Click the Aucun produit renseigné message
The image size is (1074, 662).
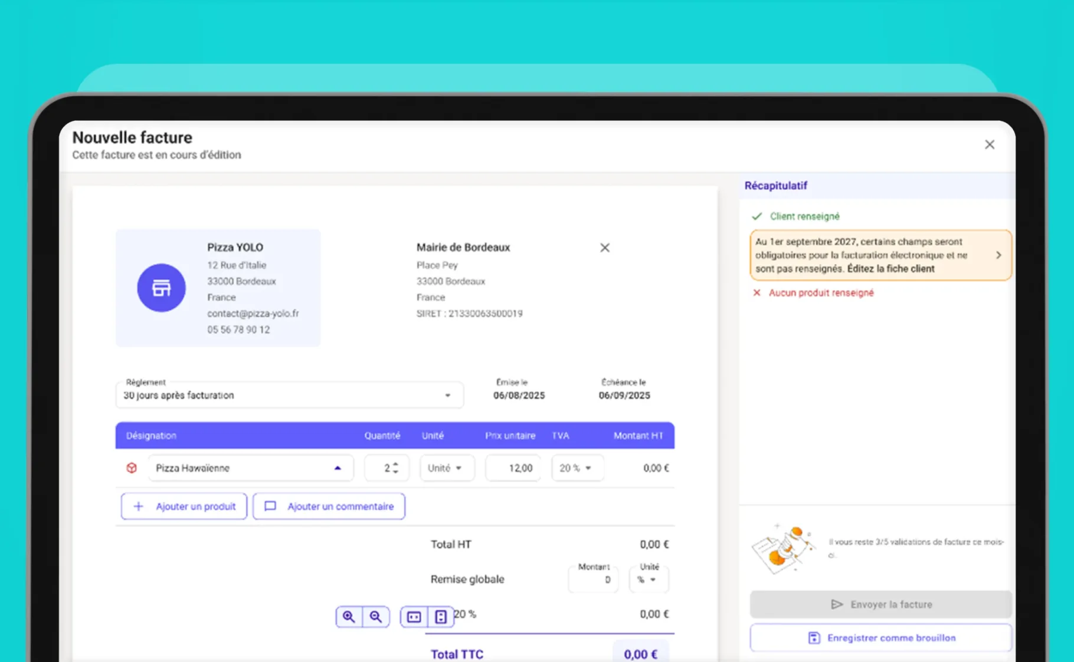click(x=821, y=292)
